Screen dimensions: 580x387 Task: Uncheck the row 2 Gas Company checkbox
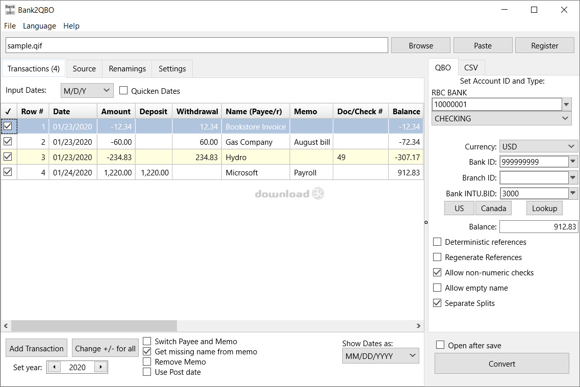[8, 142]
